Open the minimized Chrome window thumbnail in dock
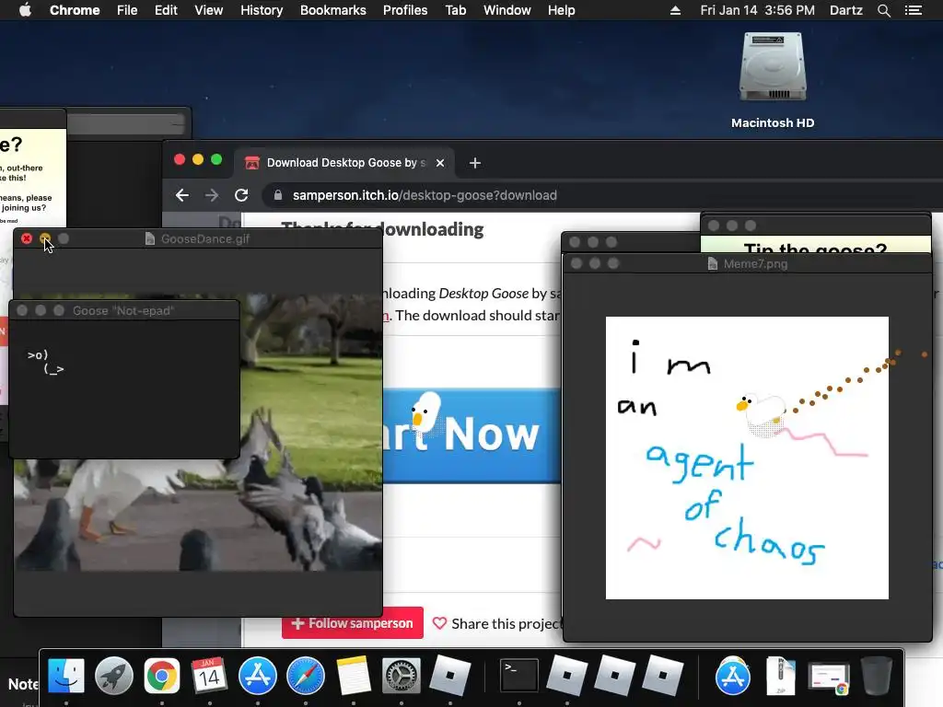Viewport: 943px width, 707px height. (829, 677)
